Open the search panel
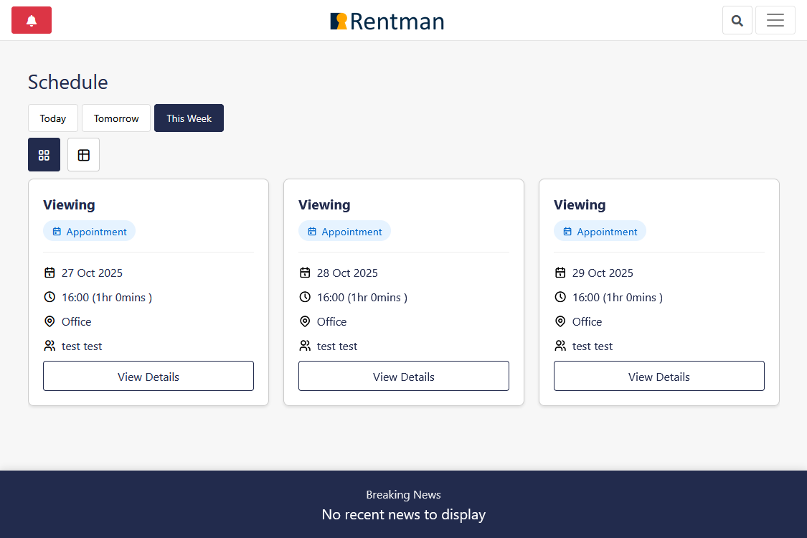The image size is (807, 538). pos(737,19)
